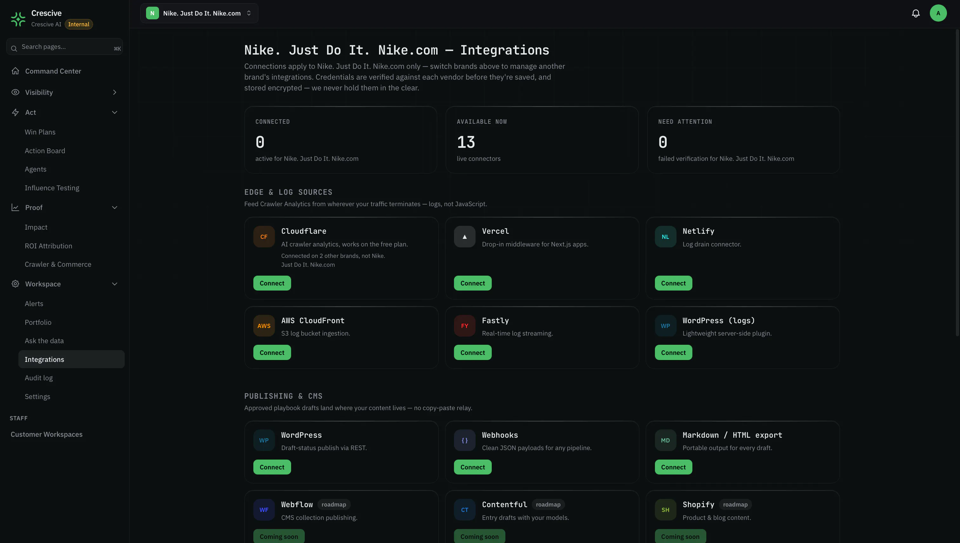Click the Internal badge
960x543 pixels.
pyautogui.click(x=79, y=24)
